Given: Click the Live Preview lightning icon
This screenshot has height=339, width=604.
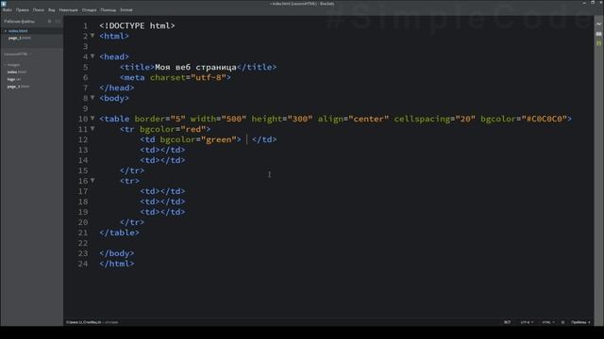Looking at the screenshot, I should (x=598, y=24).
